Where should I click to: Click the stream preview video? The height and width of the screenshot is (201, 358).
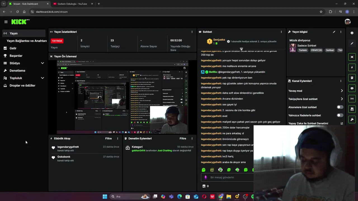click(x=123, y=97)
